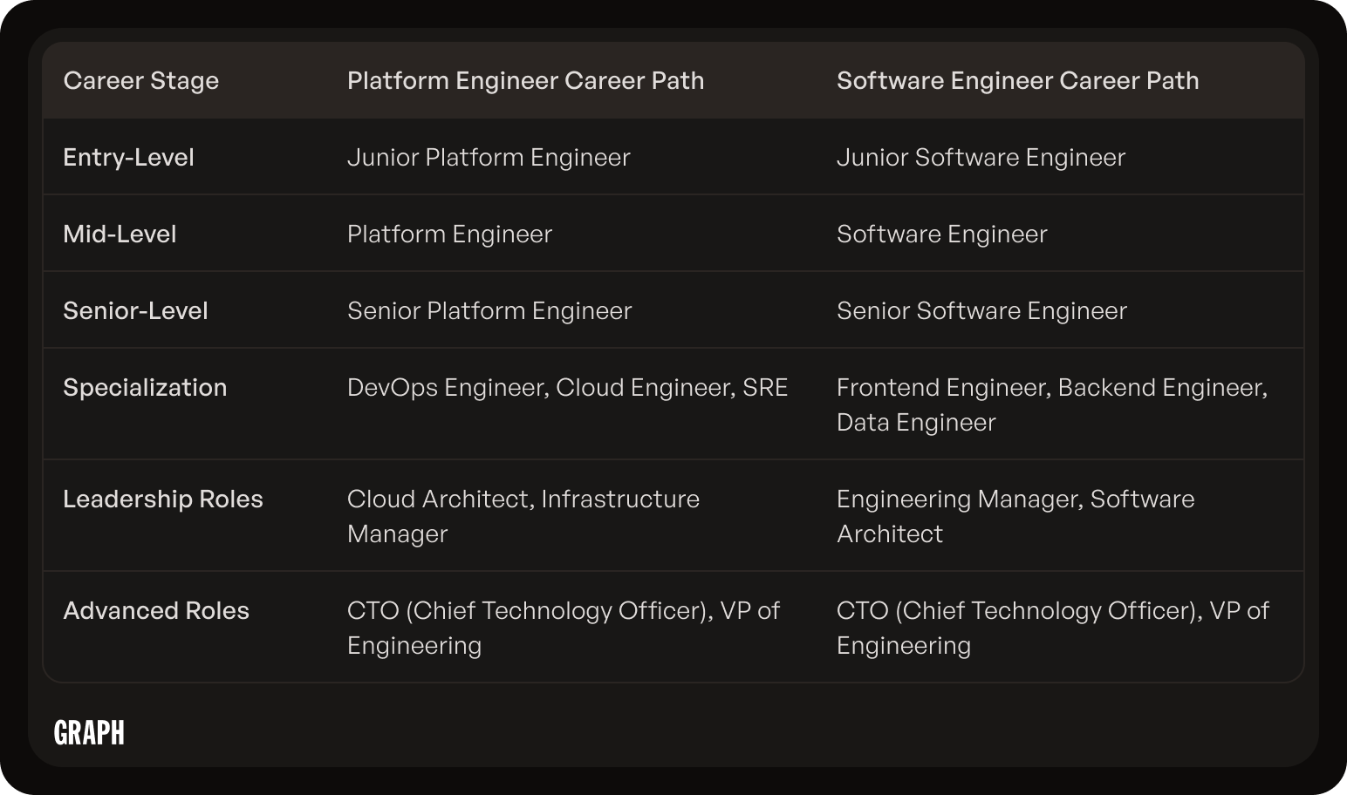This screenshot has height=795, width=1347.
Task: Click "Platform Engineer" in the Mid-Level row
Action: [449, 234]
